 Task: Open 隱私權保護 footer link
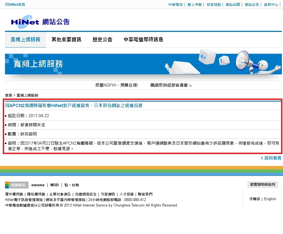point(36,194)
